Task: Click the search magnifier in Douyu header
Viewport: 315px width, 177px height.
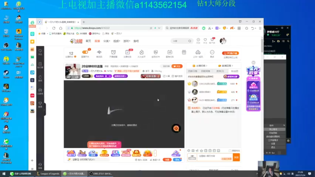Action: [190, 41]
